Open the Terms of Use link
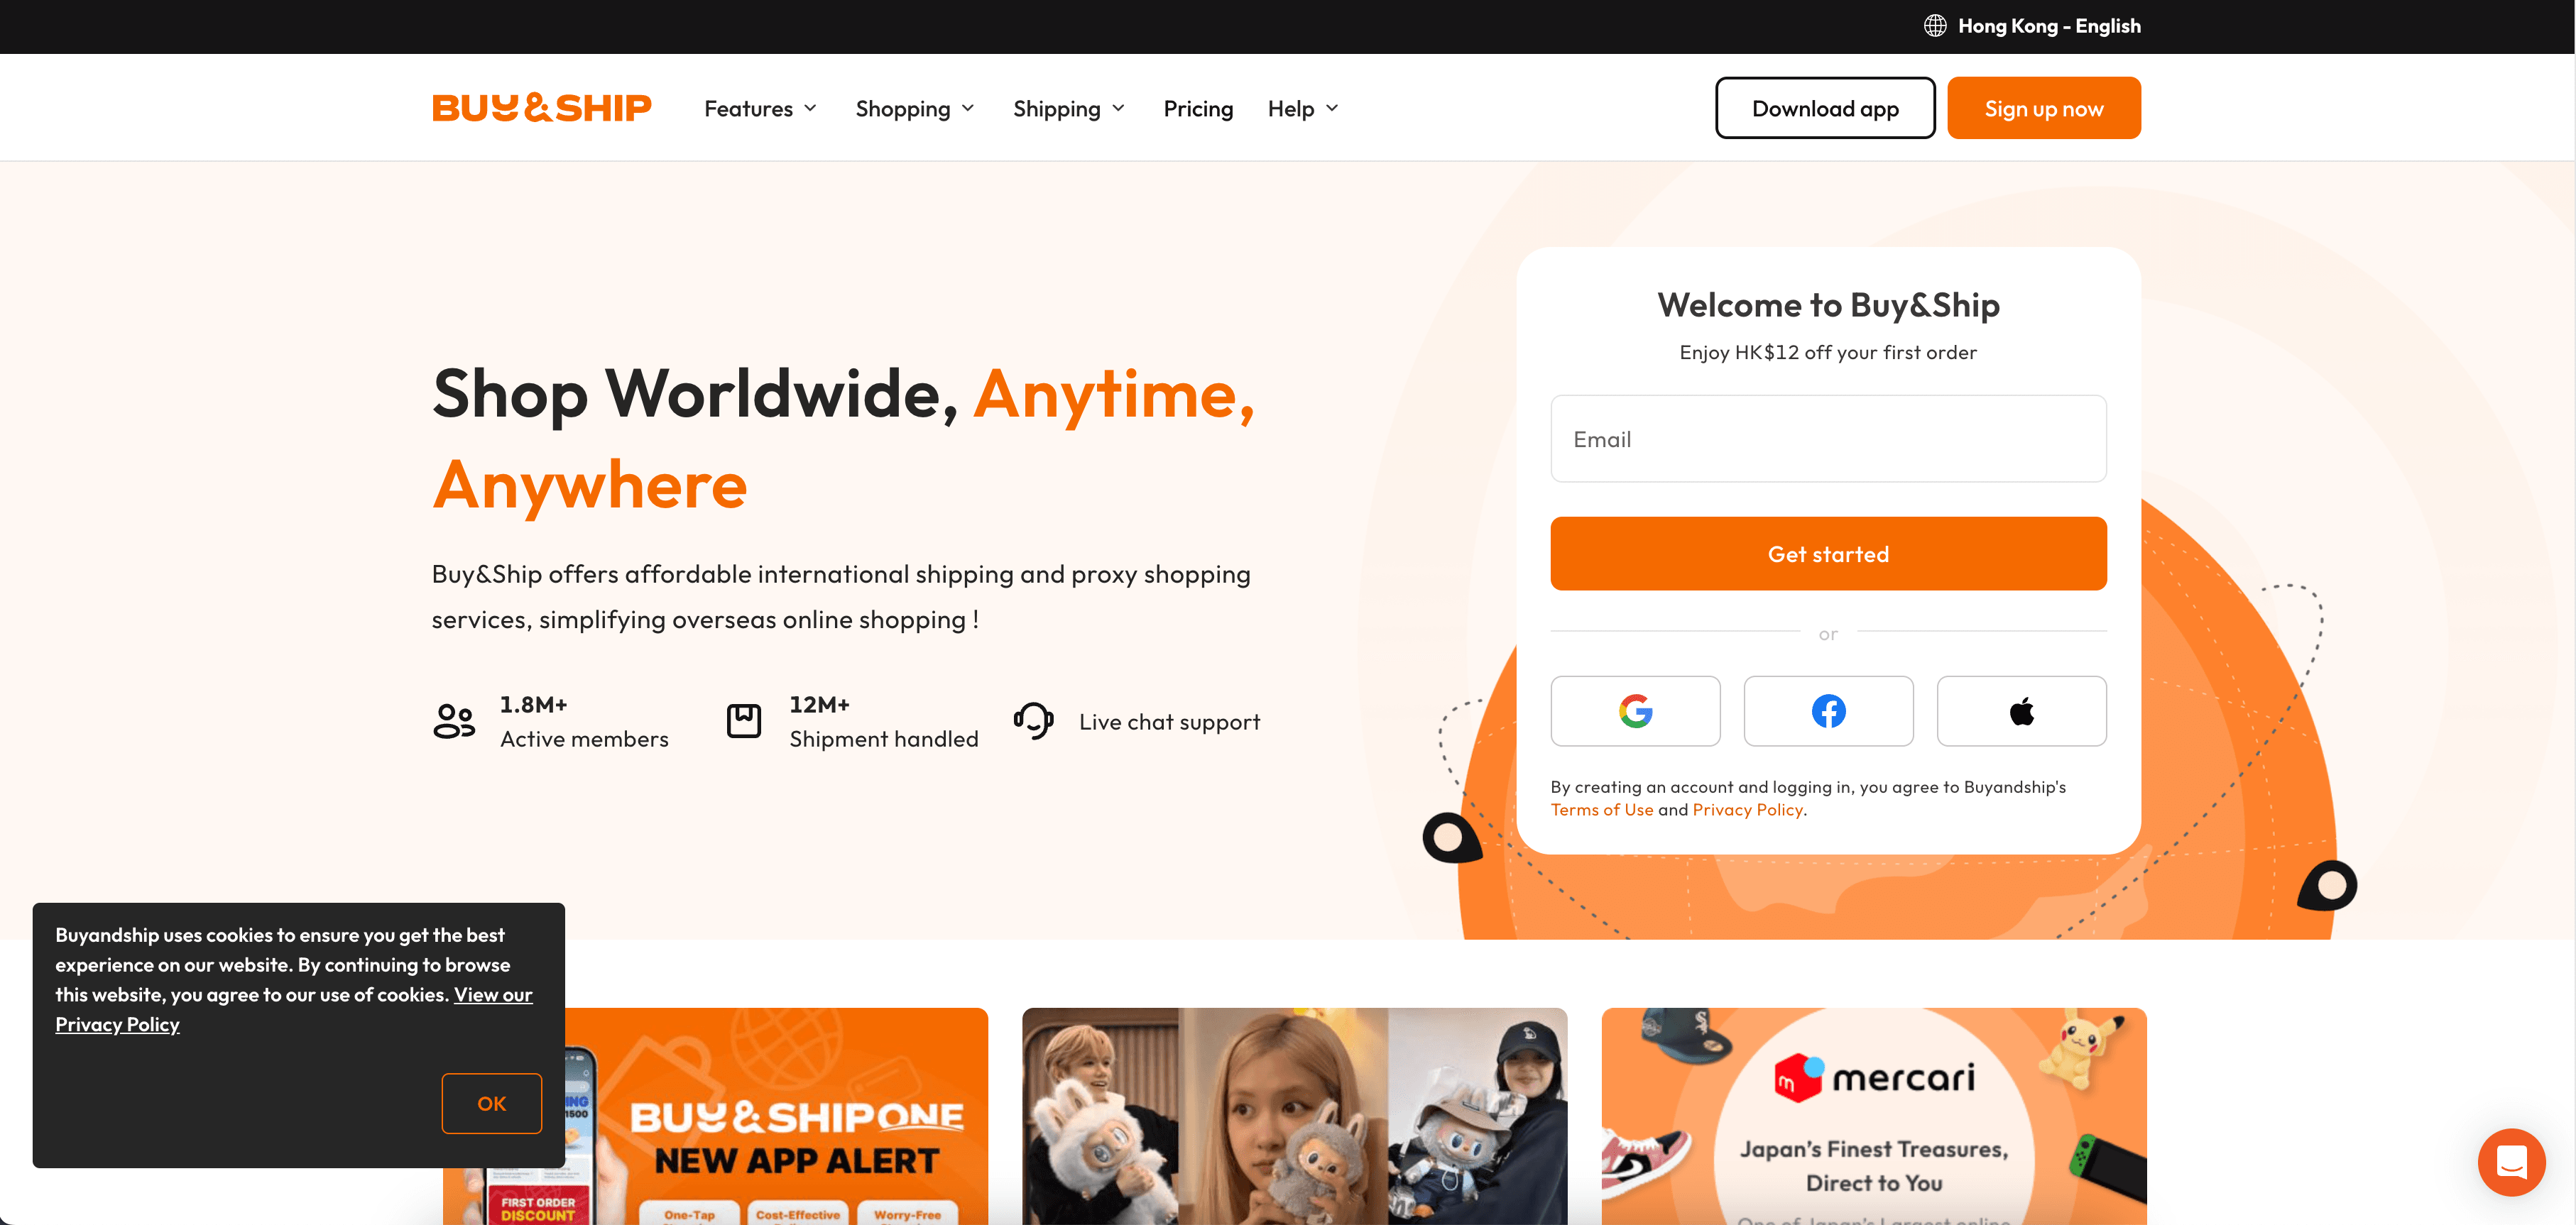2576x1225 pixels. pos(1602,809)
